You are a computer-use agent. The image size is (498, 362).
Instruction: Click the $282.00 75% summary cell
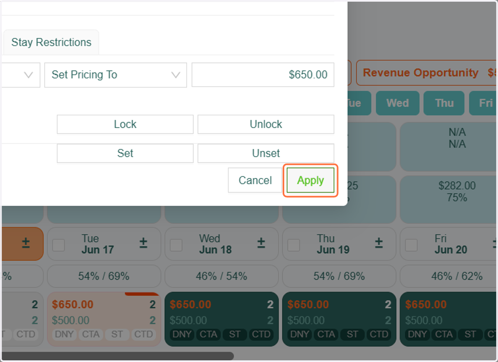click(x=449, y=200)
